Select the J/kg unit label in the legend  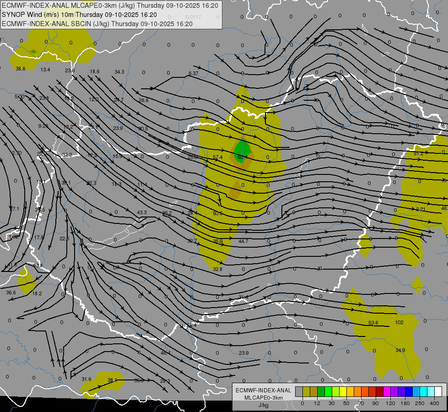coord(263,405)
